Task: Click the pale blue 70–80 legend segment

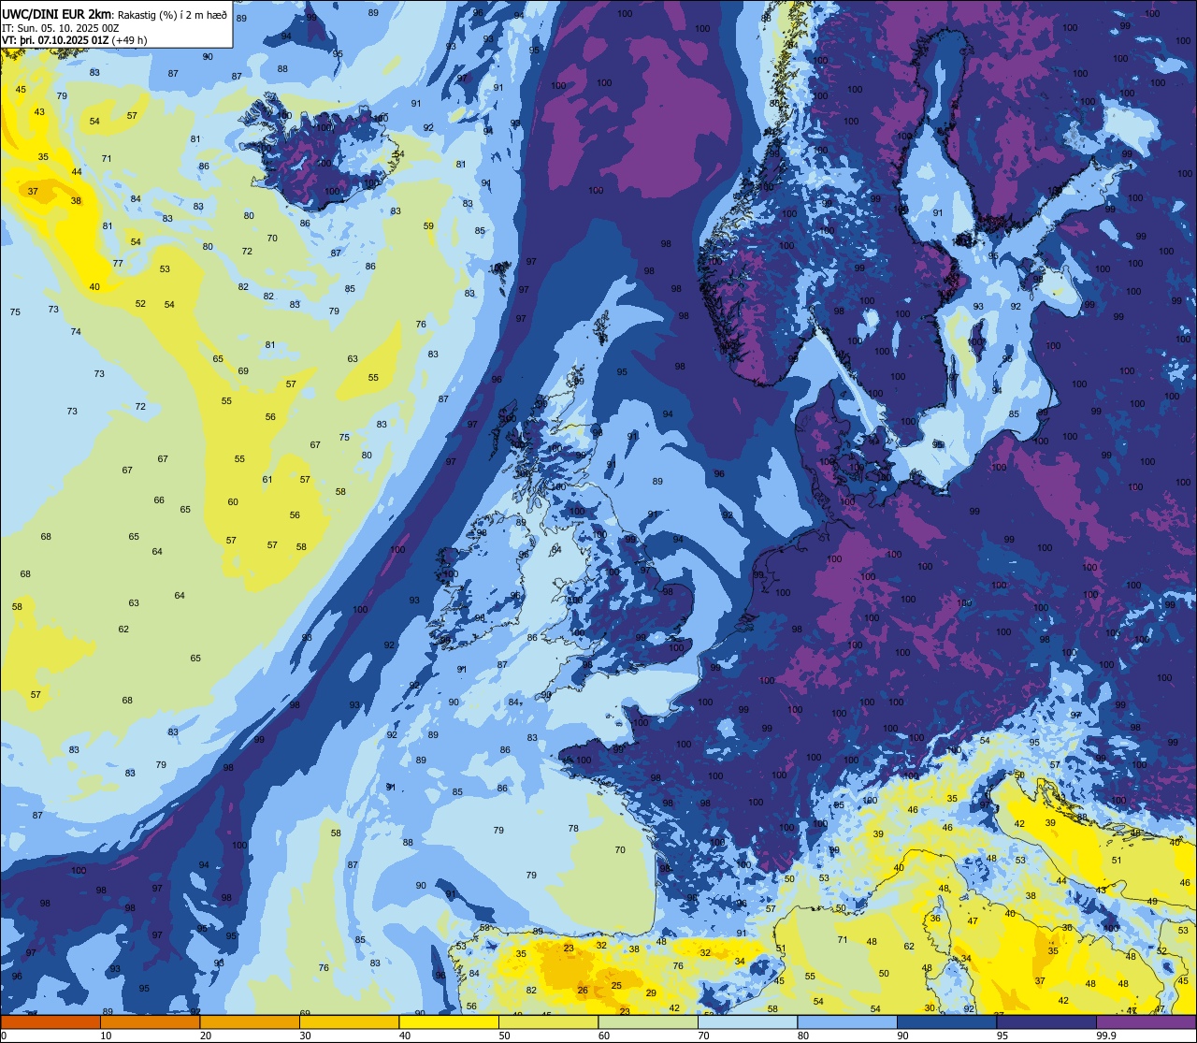Action: pyautogui.click(x=747, y=1021)
